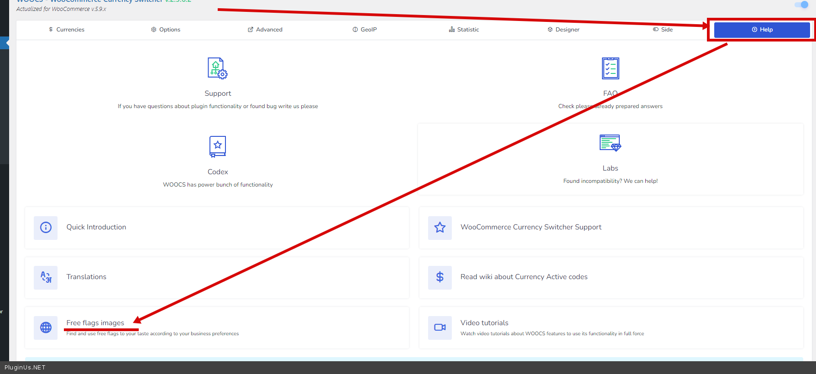This screenshot has height=374, width=816.
Task: Switch to the Currencies tab
Action: coord(67,30)
